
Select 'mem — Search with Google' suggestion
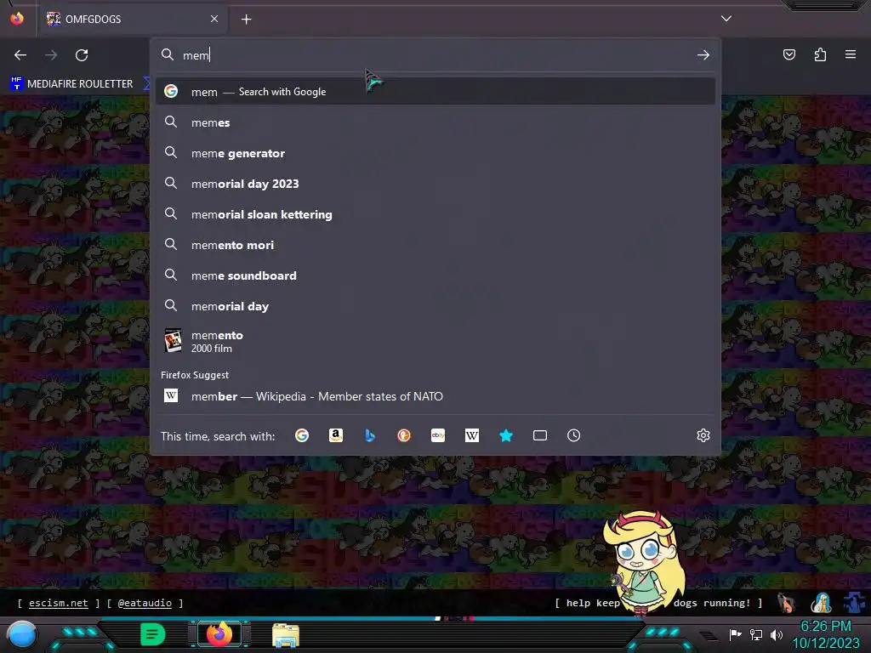point(435,92)
